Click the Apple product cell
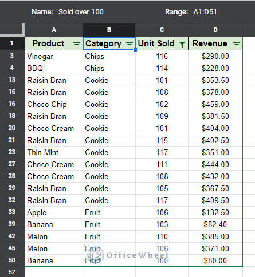The image size is (255, 277). point(54,212)
